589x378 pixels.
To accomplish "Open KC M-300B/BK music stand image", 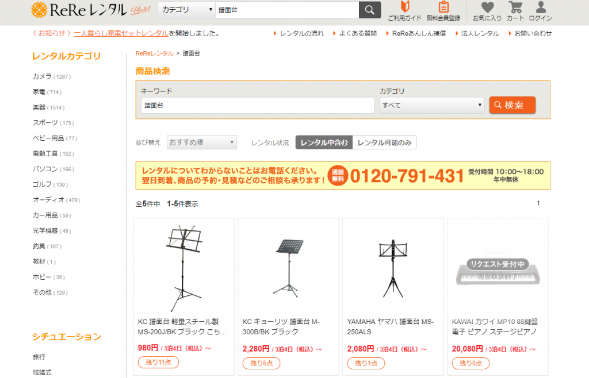I will tap(289, 268).
